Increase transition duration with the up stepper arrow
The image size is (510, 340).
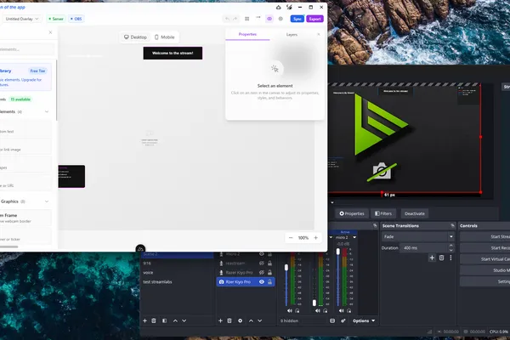[x=450, y=246]
